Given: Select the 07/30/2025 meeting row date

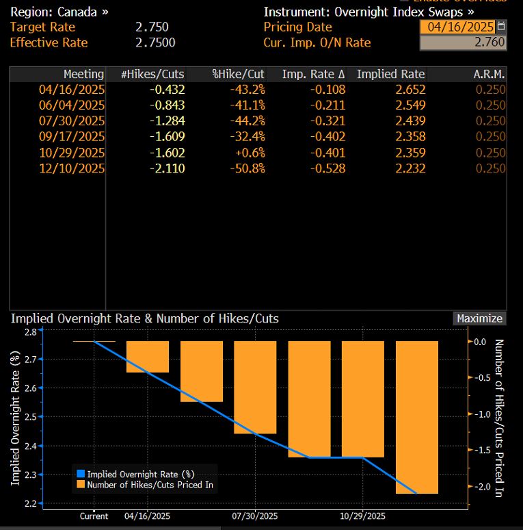Looking at the screenshot, I should click(72, 121).
